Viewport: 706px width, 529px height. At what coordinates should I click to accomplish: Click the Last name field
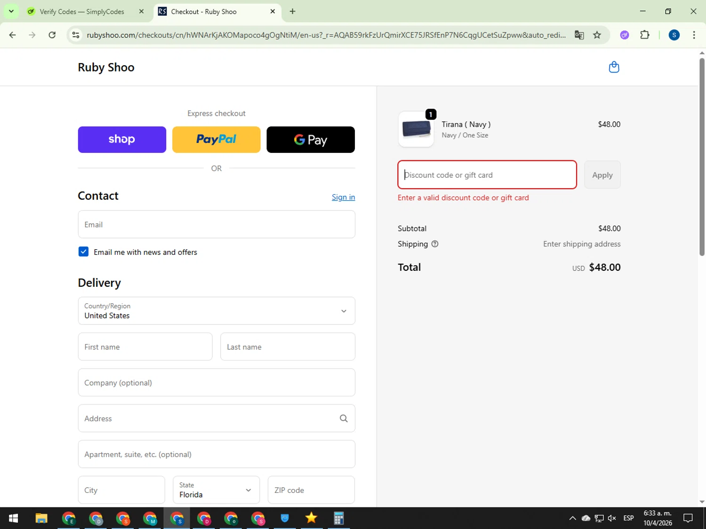[x=288, y=347]
